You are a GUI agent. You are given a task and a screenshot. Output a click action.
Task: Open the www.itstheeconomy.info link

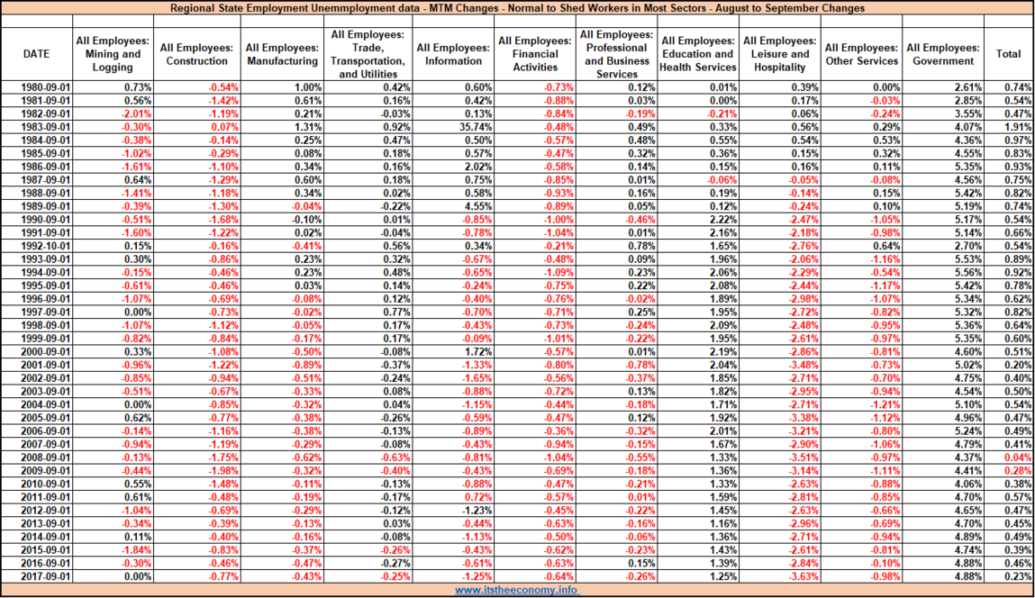(x=516, y=590)
